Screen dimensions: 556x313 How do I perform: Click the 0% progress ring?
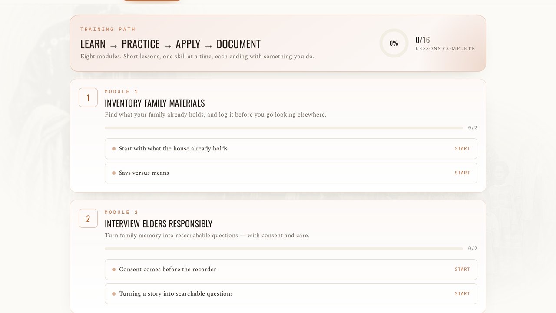(394, 43)
